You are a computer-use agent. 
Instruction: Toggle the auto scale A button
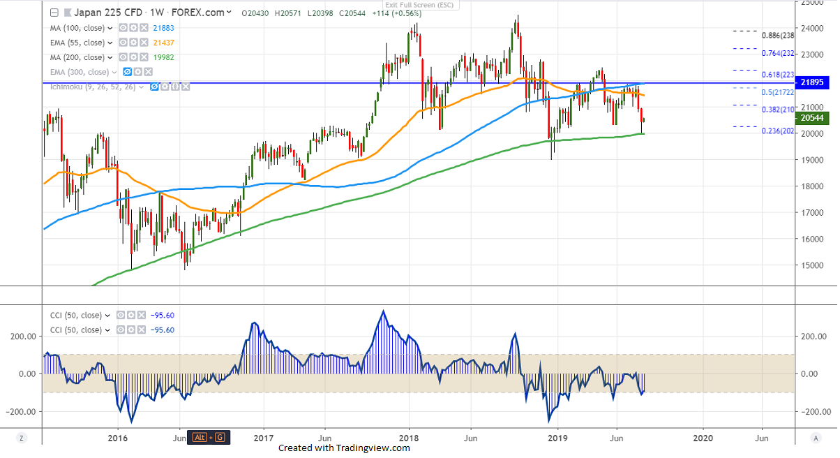point(816,438)
